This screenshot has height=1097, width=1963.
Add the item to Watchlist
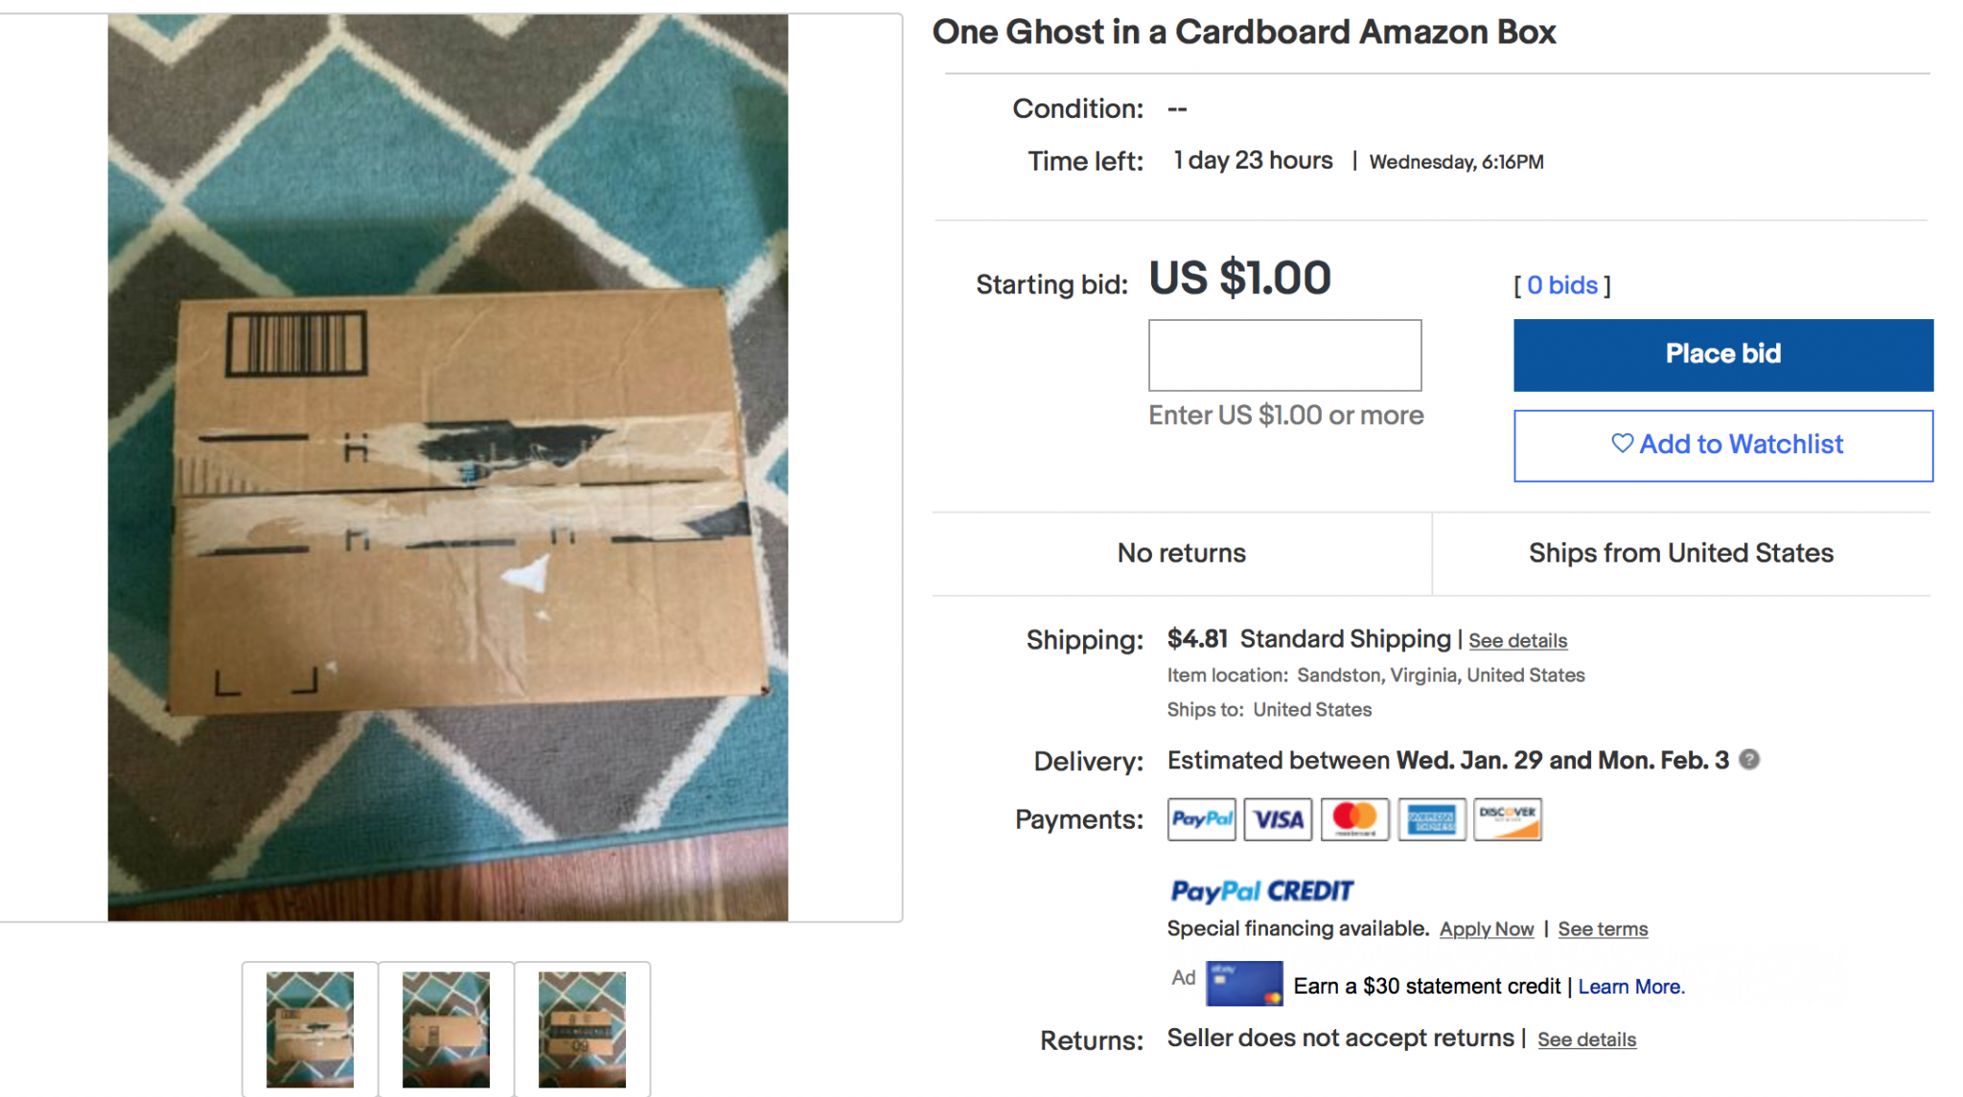1722,446
